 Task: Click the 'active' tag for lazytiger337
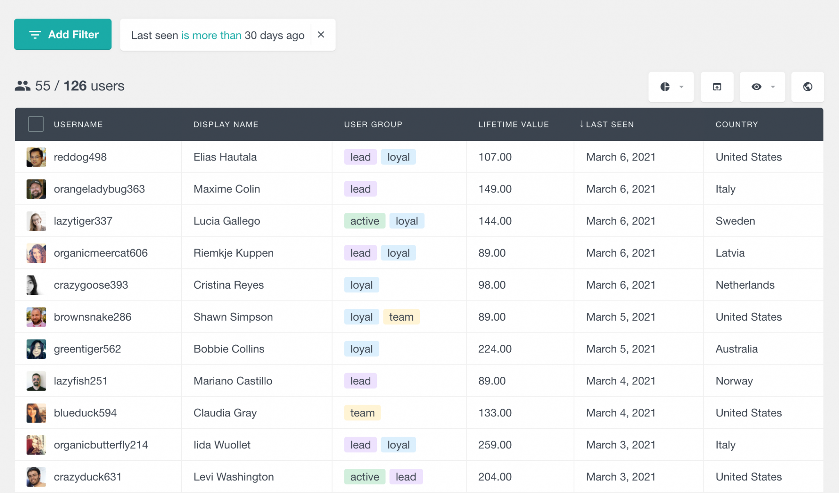(x=364, y=221)
